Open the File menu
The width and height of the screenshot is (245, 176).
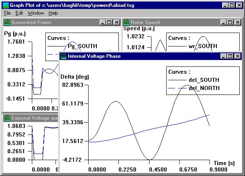coord(7,13)
